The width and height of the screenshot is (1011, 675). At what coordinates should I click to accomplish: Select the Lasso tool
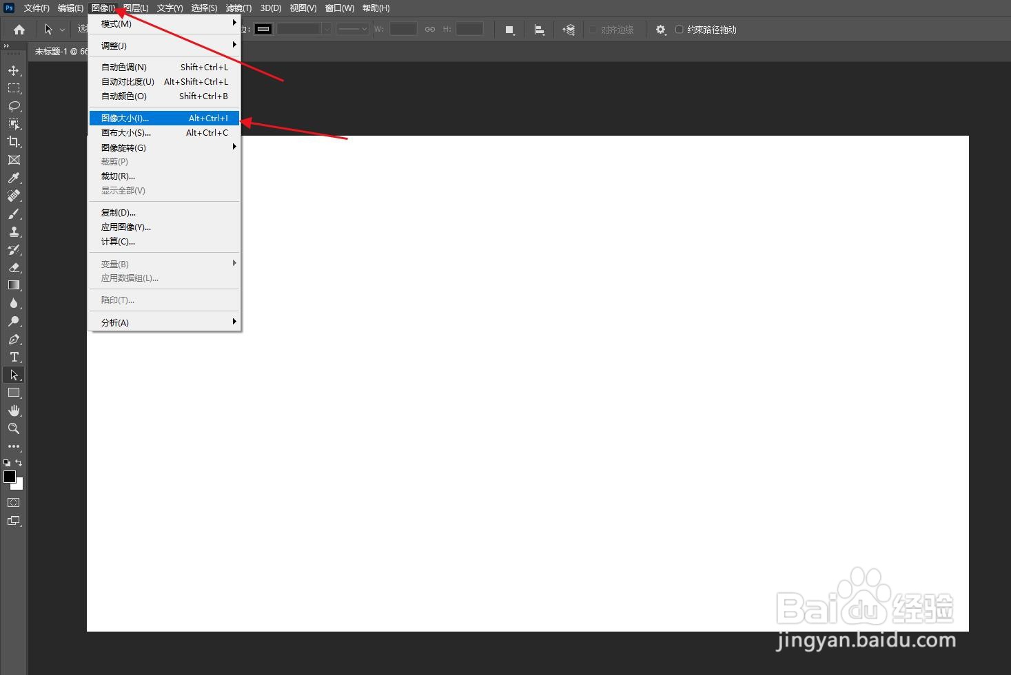pos(14,106)
